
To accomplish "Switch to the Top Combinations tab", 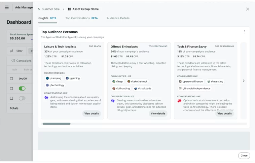I will pos(81,18).
